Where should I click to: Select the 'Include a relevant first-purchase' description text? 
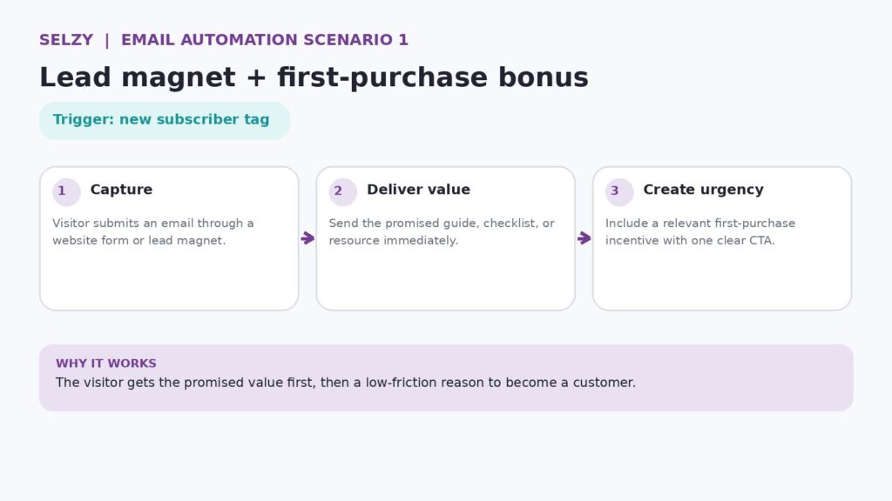(700, 231)
